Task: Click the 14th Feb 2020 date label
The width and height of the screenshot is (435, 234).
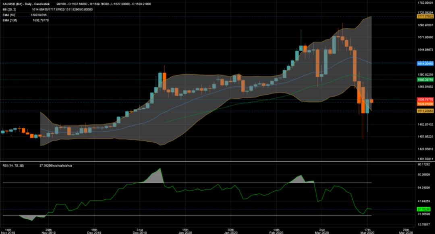Action: (x=276, y=230)
